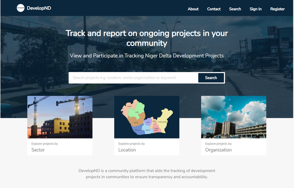This screenshot has width=294, height=188.
Task: Open the Niger Delta map thumbnail
Action: pos(147,117)
